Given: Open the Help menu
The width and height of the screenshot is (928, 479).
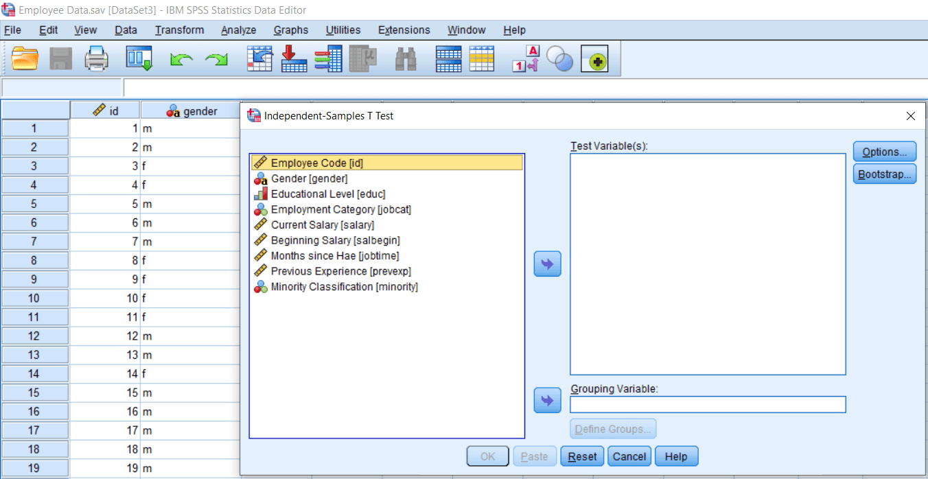Looking at the screenshot, I should click(x=514, y=30).
